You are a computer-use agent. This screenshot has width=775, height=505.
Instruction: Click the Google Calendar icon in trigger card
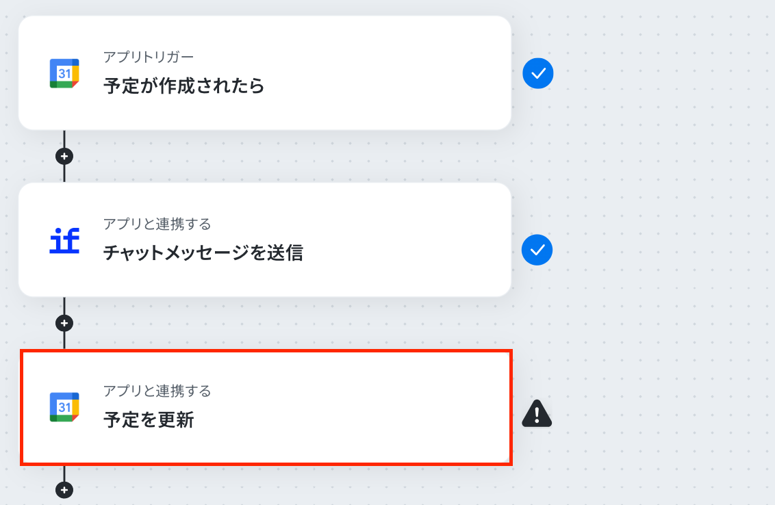tap(64, 73)
